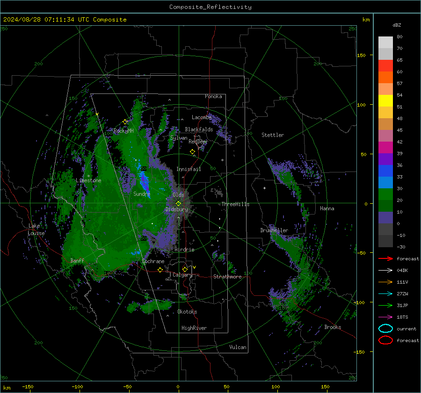Click the Calgary city label
This screenshot has width=421, height=393.
(182, 275)
